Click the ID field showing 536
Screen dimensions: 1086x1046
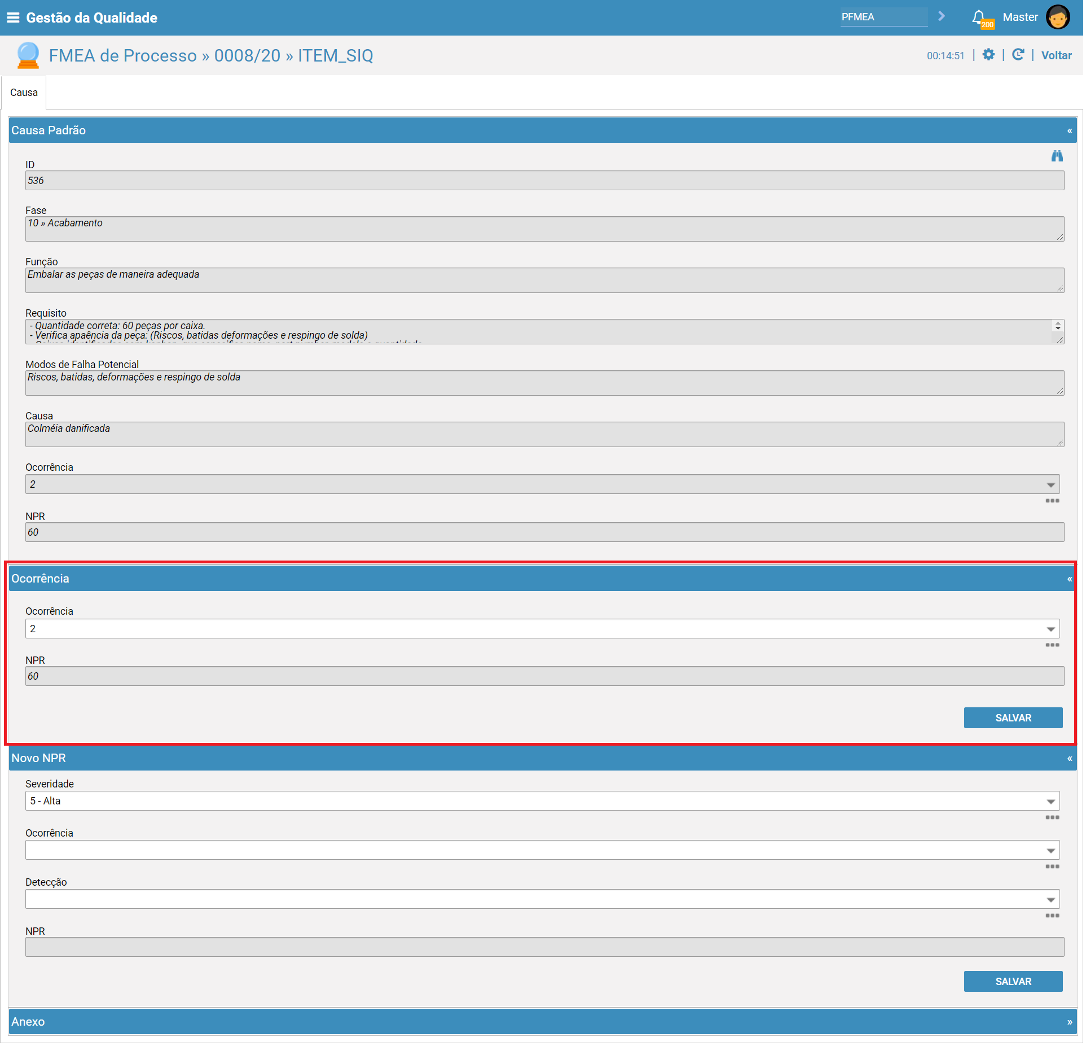pyautogui.click(x=546, y=181)
